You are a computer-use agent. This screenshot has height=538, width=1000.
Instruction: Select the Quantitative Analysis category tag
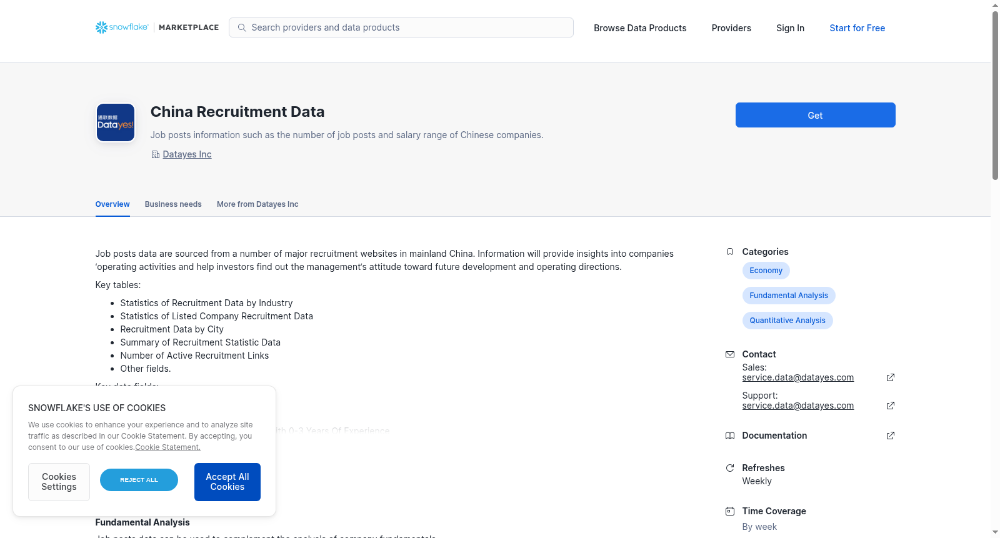(787, 321)
